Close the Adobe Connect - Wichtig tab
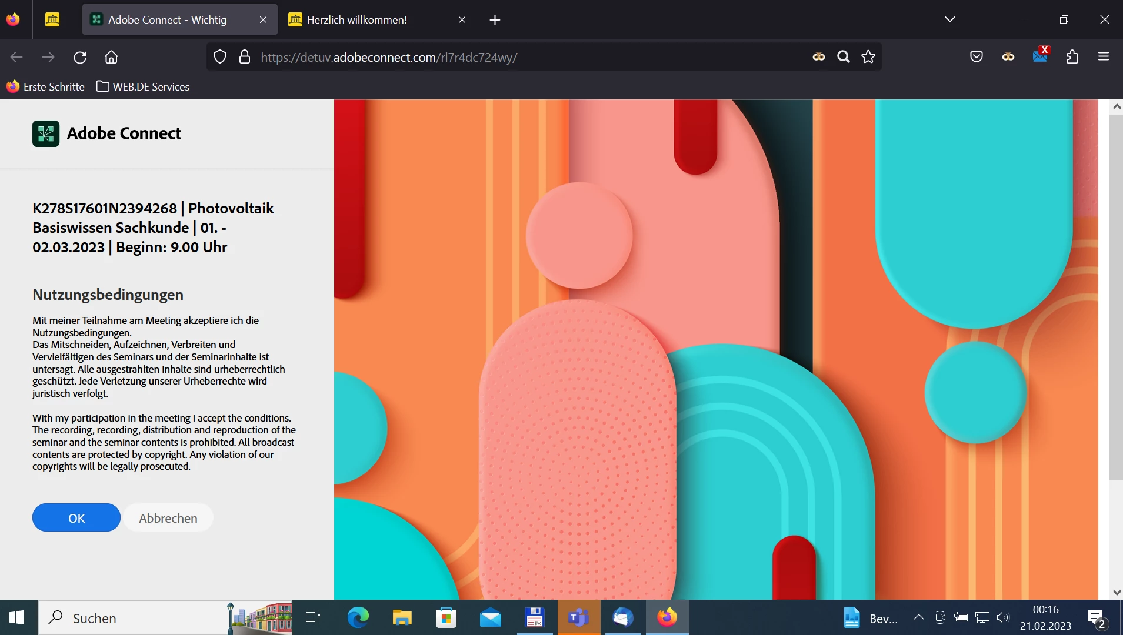This screenshot has width=1123, height=635. coord(263,19)
